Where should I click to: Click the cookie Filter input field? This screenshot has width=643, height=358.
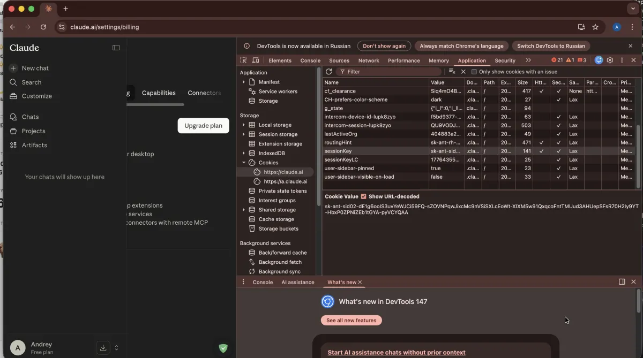[389, 71]
